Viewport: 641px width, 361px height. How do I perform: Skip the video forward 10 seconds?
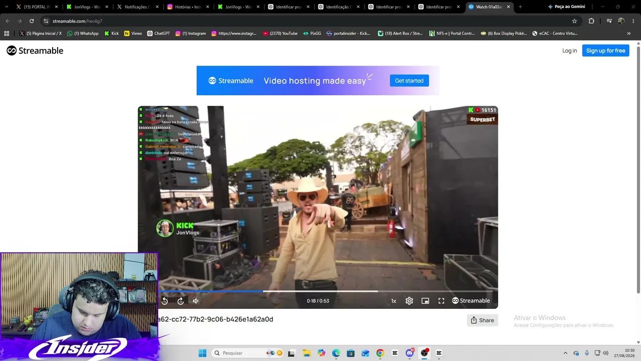[180, 301]
